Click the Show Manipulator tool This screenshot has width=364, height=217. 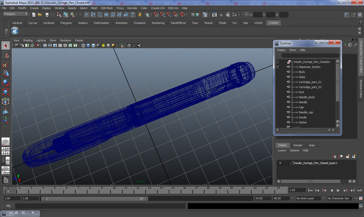click(6, 120)
